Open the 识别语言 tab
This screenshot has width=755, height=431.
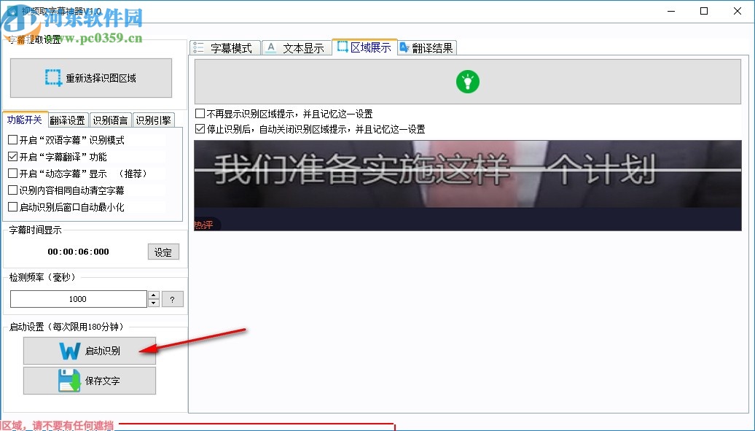point(110,120)
